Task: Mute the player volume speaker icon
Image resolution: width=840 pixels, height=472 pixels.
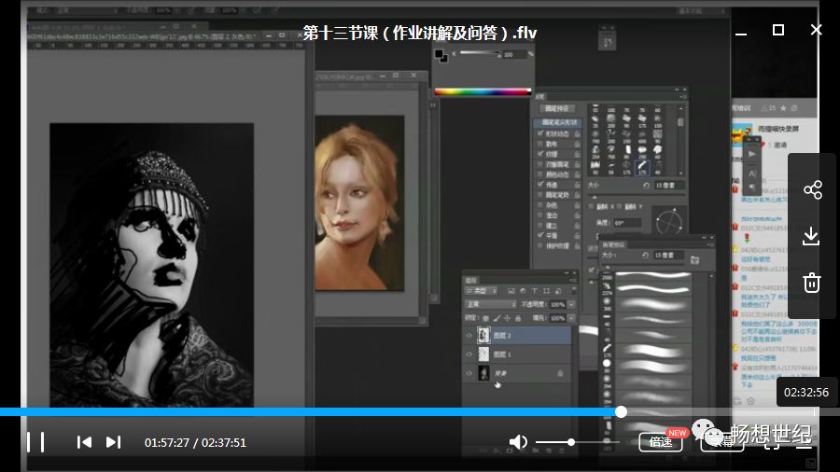Action: pos(517,442)
